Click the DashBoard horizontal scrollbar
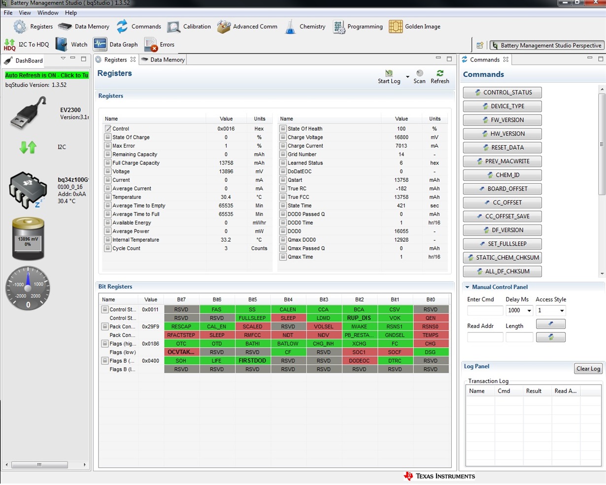The width and height of the screenshot is (606, 485). coord(39,464)
